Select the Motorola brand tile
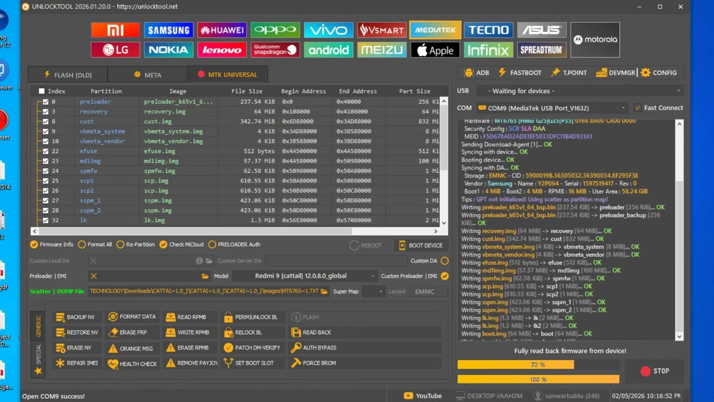 [x=595, y=40]
